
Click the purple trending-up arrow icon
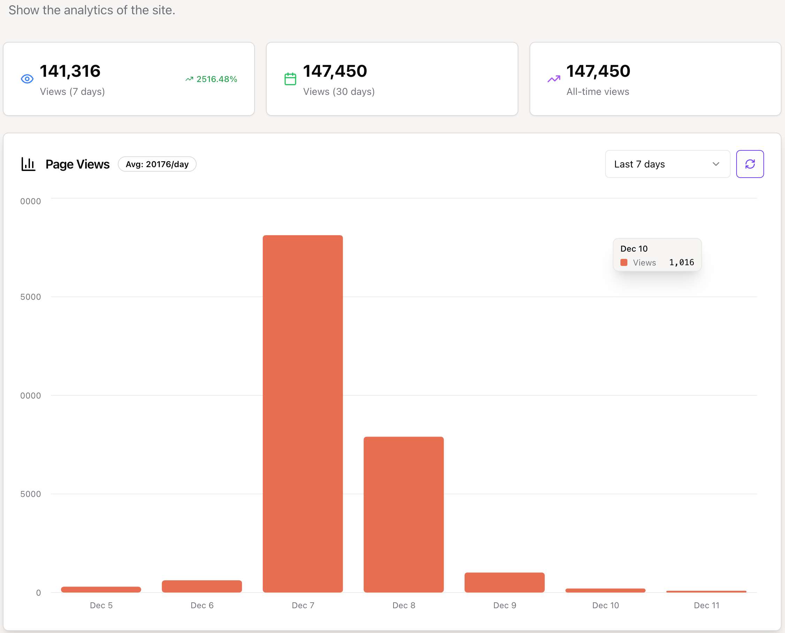pos(554,79)
